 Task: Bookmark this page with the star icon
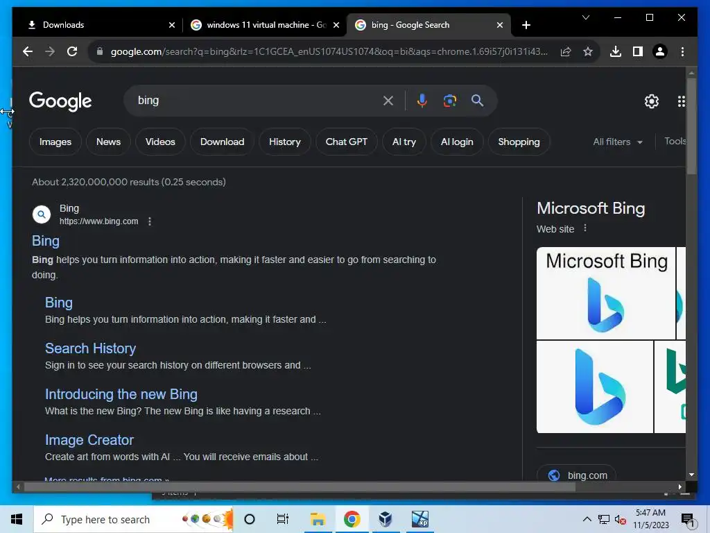(x=588, y=51)
